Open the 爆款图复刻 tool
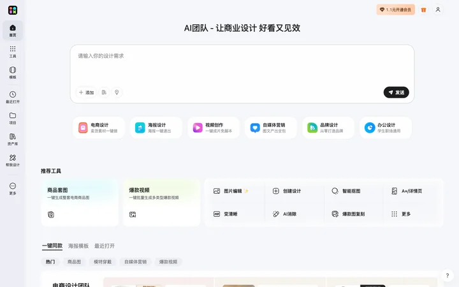This screenshot has width=459, height=287. point(348,214)
